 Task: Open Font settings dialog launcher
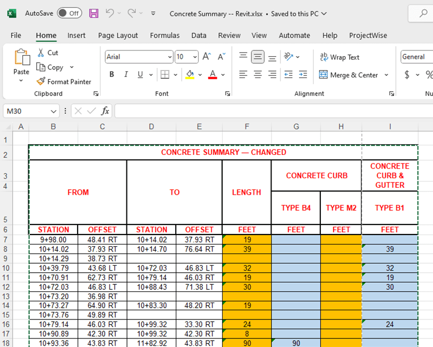pos(227,94)
